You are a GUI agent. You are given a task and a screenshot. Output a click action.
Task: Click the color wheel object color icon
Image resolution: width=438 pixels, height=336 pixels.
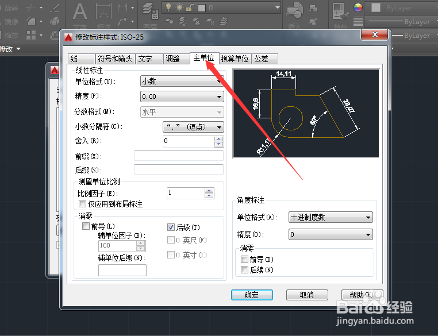pyautogui.click(x=358, y=7)
